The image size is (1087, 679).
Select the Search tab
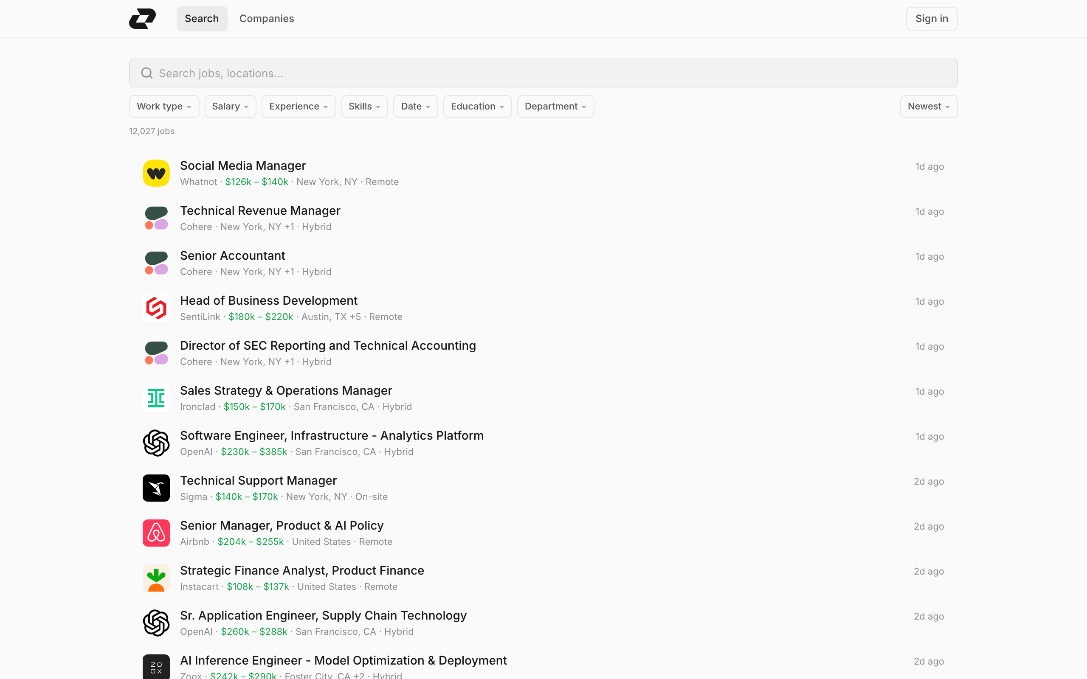click(x=202, y=18)
